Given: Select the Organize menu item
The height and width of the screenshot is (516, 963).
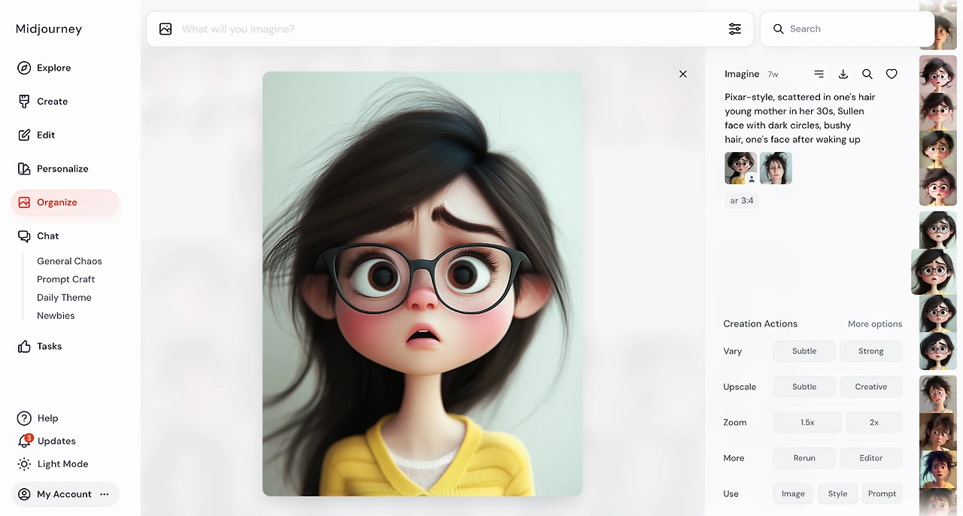Looking at the screenshot, I should [65, 202].
